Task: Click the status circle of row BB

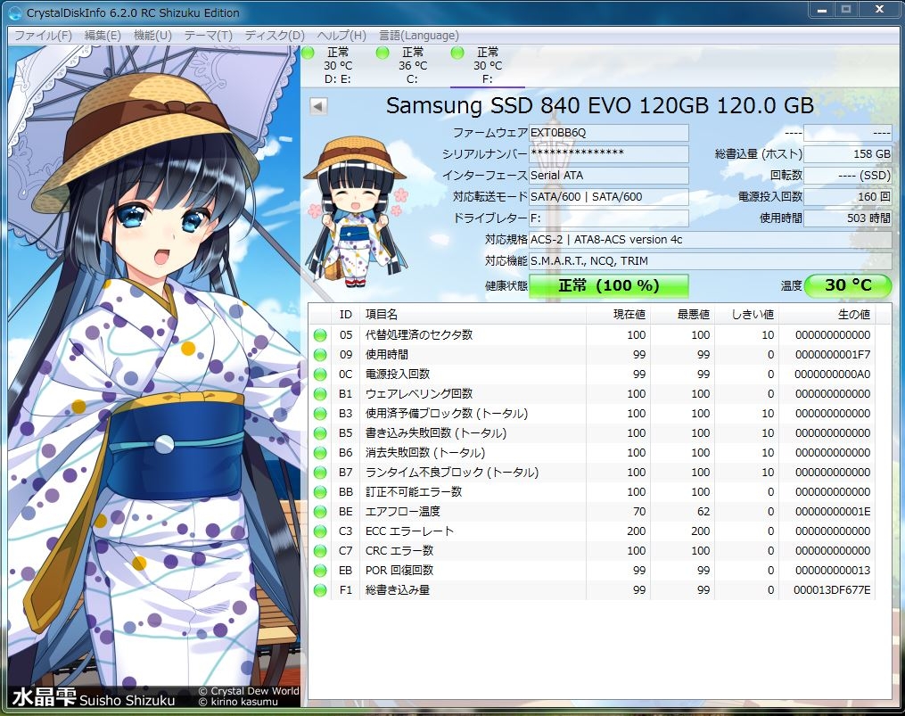Action: [x=320, y=492]
